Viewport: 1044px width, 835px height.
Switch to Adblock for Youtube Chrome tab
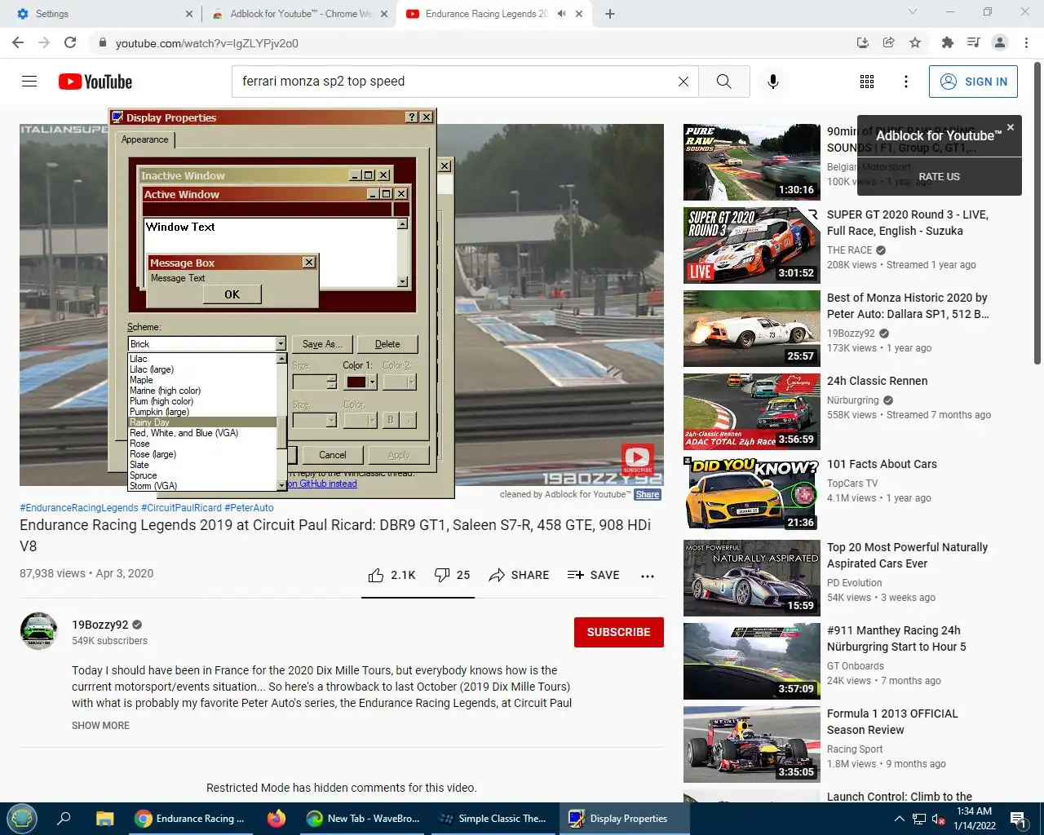point(298,14)
